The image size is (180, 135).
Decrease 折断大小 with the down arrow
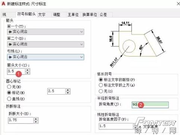pos(36,122)
